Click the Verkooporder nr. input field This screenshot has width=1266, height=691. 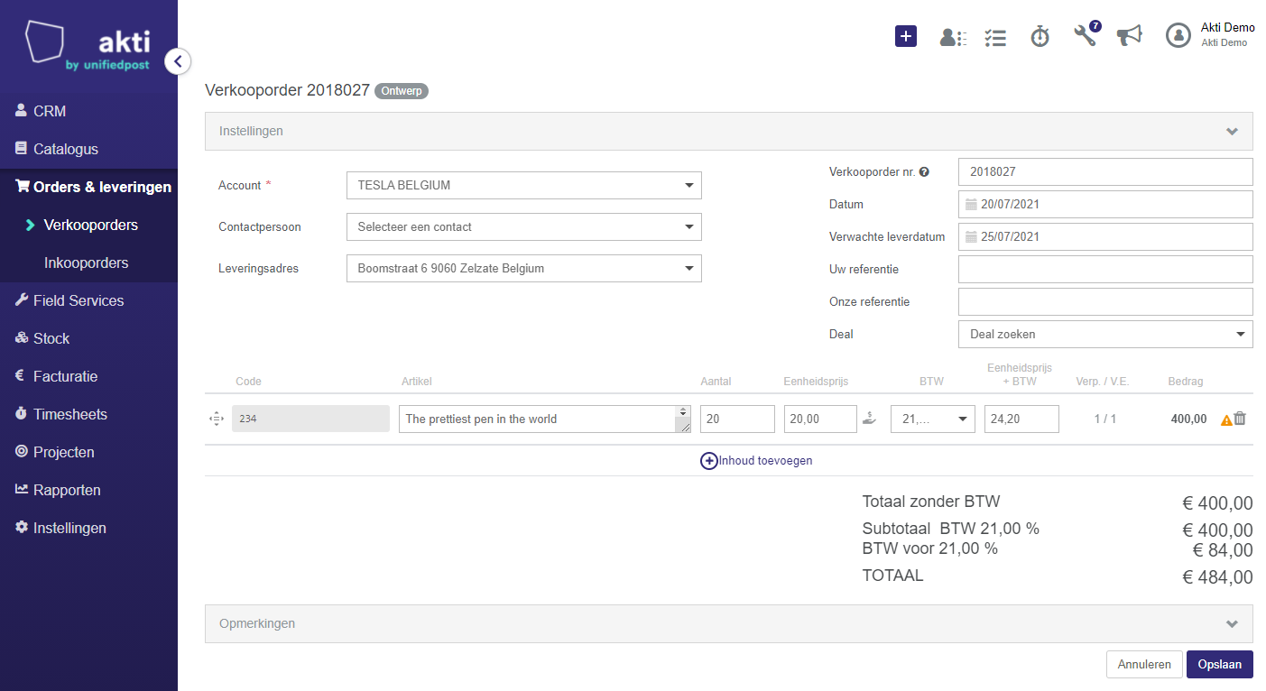pos(1105,171)
